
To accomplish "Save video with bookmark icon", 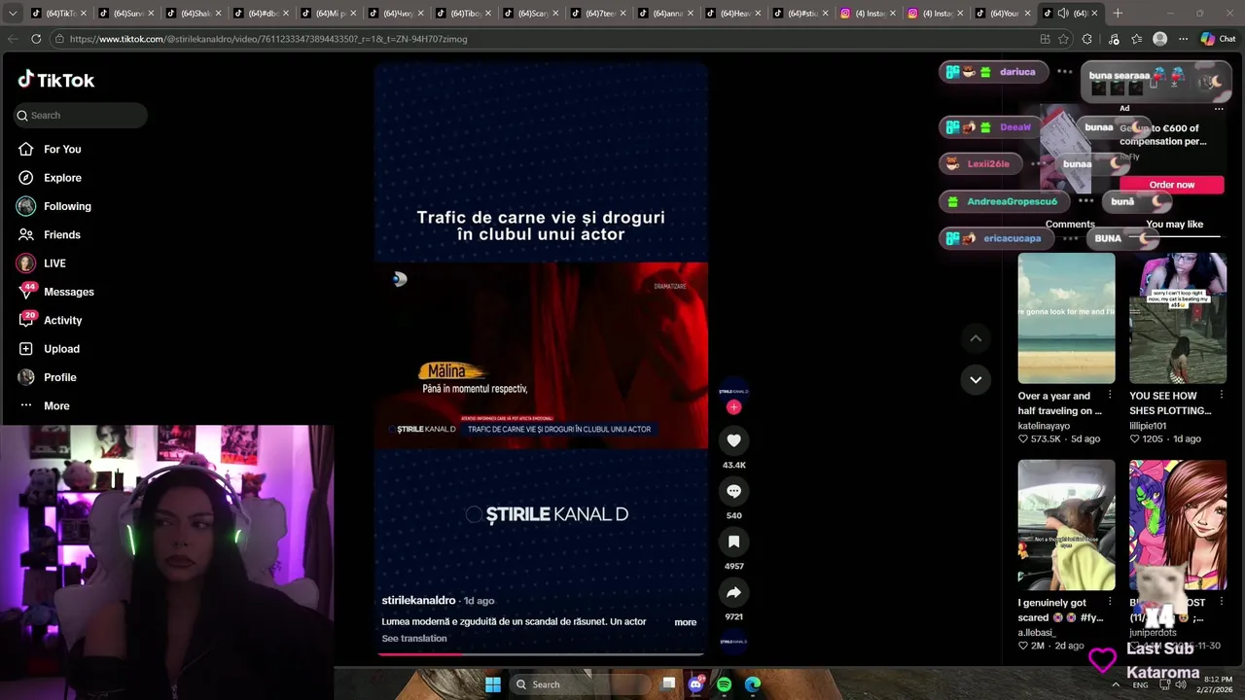I will tap(733, 542).
